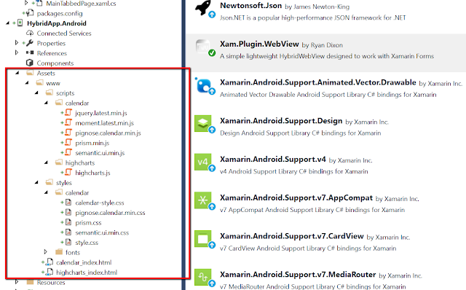
Task: Collapse the scripts folder
Action: 36,93
